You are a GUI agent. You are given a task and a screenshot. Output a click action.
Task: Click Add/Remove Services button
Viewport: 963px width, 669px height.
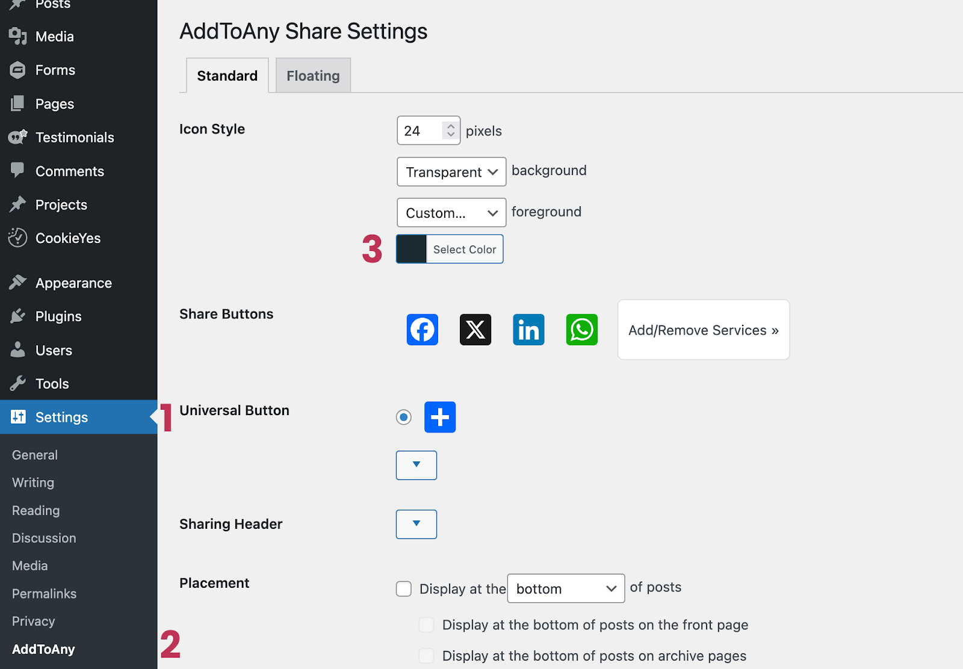[x=704, y=330]
